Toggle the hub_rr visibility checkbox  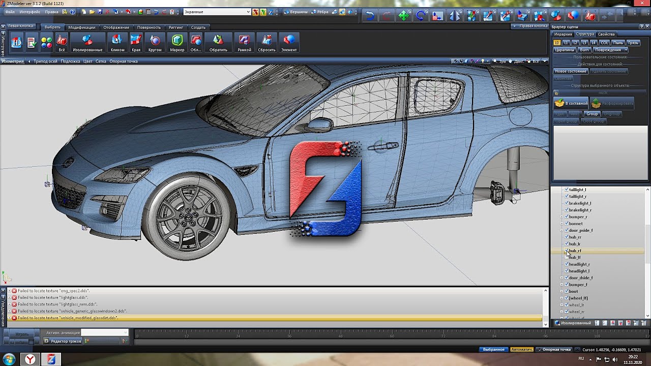(x=567, y=237)
